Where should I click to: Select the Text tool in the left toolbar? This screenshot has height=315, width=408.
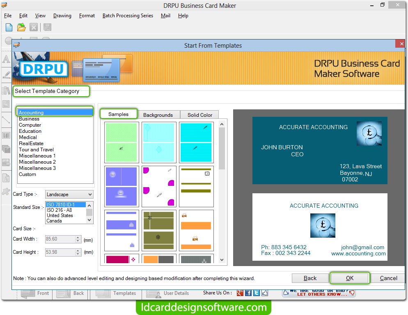click(6, 60)
